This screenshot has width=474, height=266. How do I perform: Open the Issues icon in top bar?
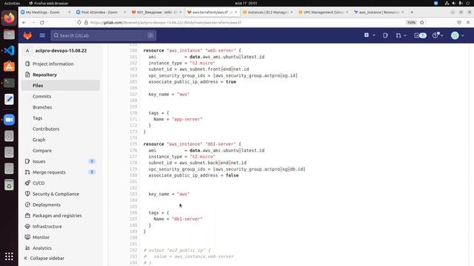[385, 35]
